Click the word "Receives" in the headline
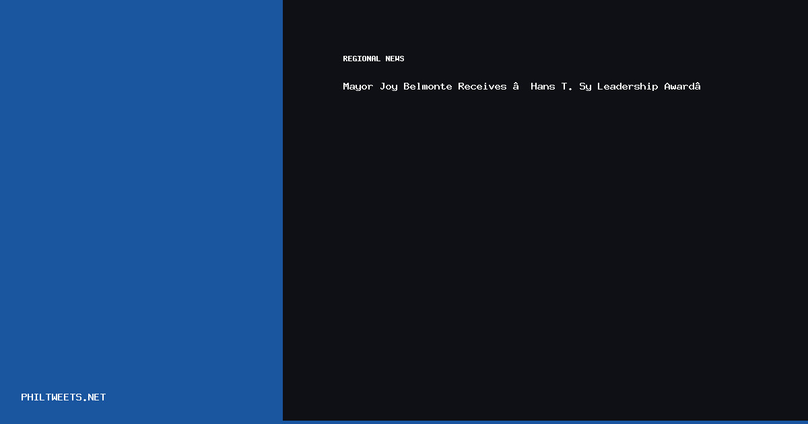This screenshot has height=424, width=808. (x=482, y=86)
